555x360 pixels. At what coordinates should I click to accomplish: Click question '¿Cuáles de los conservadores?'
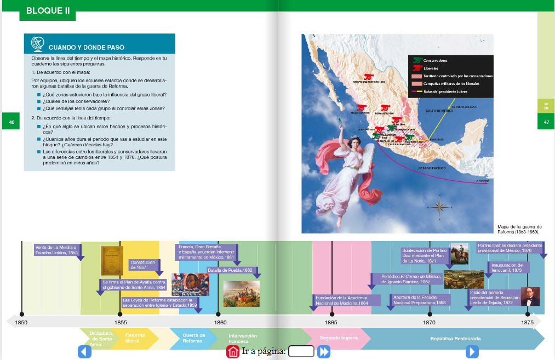[76, 101]
